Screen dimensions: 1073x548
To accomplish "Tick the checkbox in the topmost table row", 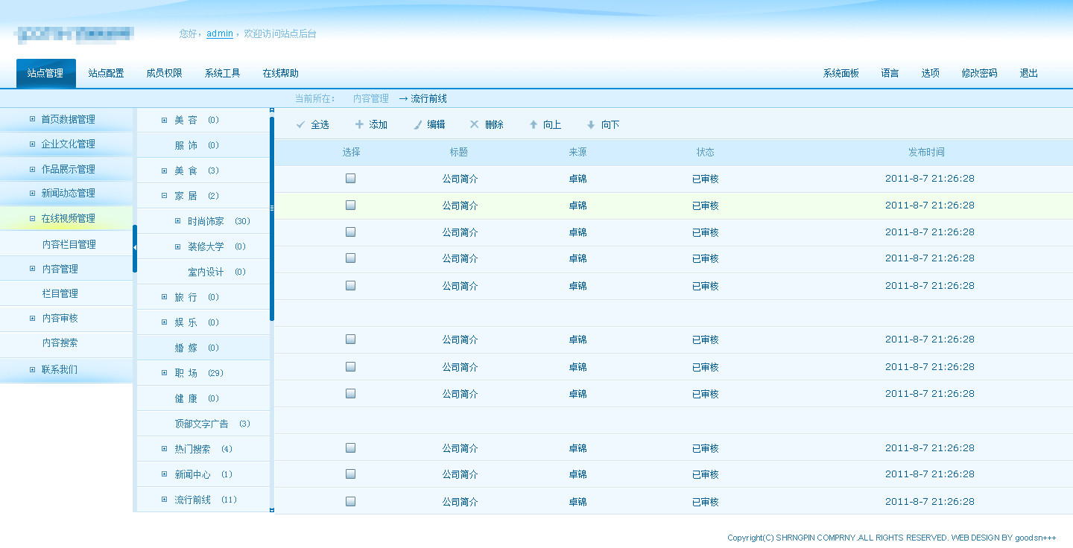I will coord(351,179).
